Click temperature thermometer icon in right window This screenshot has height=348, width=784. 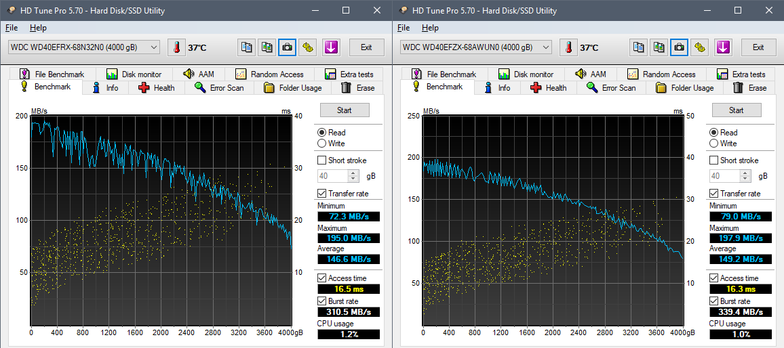coord(568,47)
